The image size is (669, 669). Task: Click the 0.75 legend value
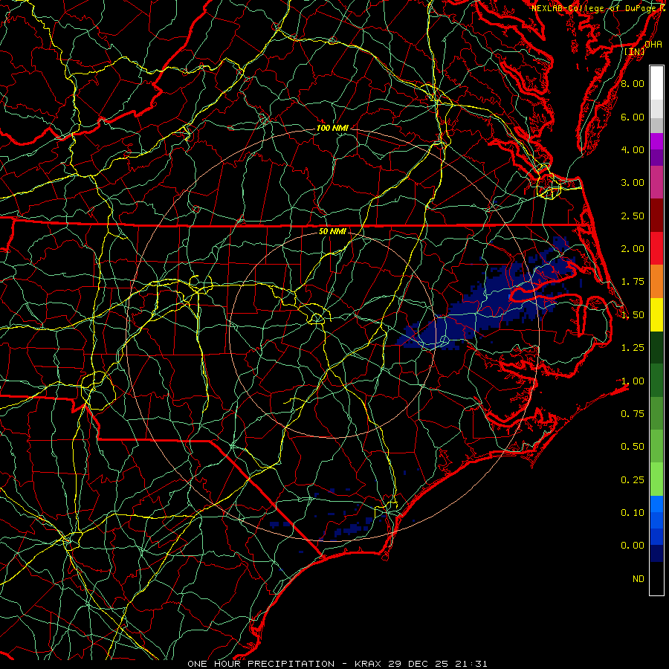[633, 414]
